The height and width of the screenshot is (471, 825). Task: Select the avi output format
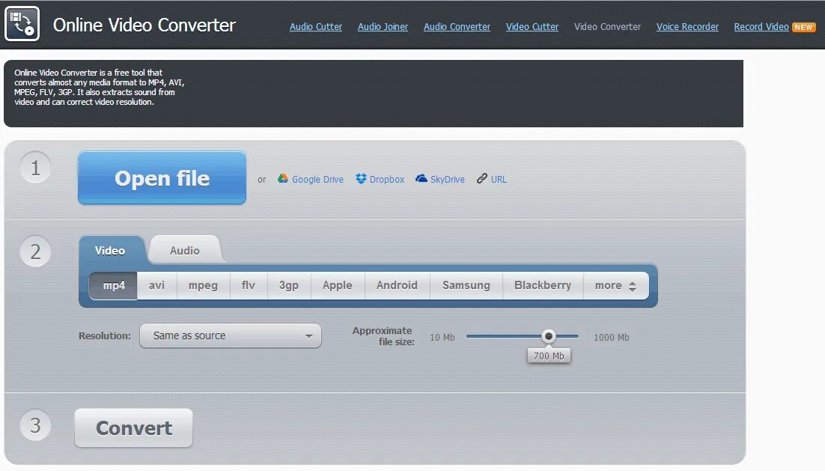(x=156, y=285)
